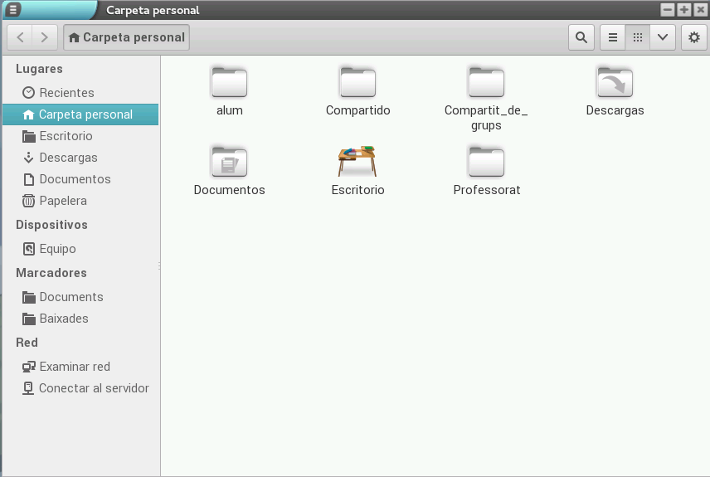Go forward with the right arrow
Screen dimensions: 710x477
pyautogui.click(x=45, y=37)
